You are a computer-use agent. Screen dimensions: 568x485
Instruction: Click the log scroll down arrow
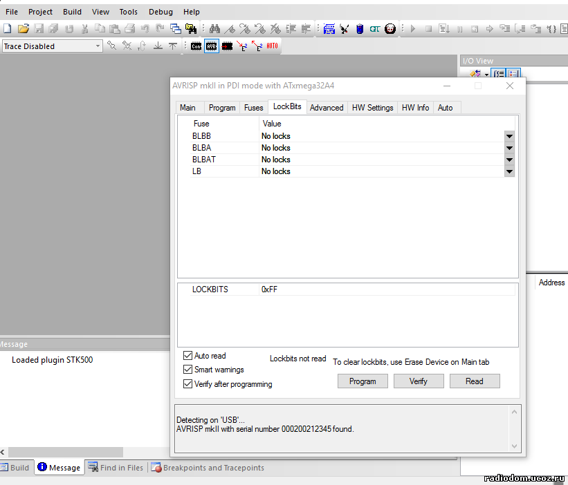(x=514, y=446)
